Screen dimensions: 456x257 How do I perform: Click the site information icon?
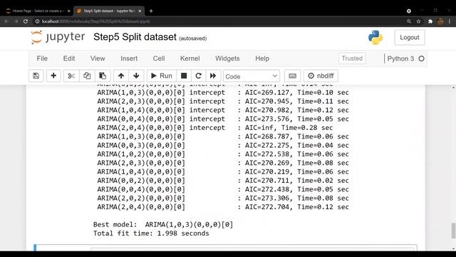37,21
